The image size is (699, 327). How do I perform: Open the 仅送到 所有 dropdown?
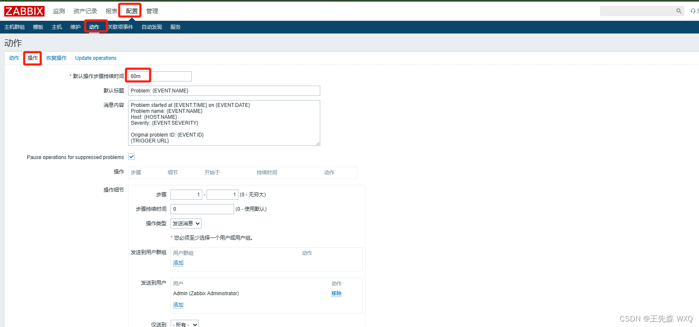(185, 324)
